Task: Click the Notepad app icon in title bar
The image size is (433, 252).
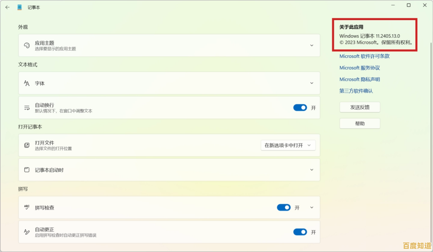Action: [20, 7]
